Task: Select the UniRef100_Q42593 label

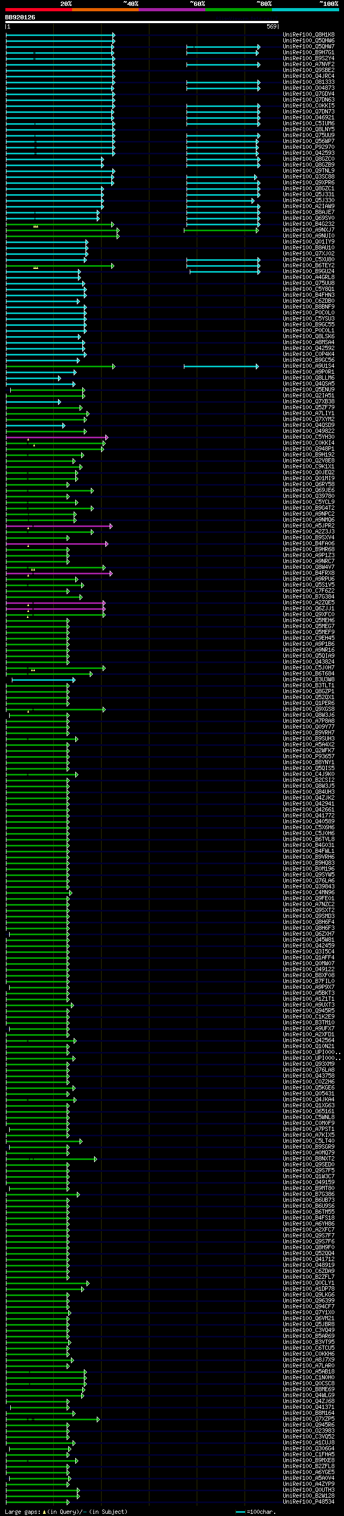Action: (309, 153)
